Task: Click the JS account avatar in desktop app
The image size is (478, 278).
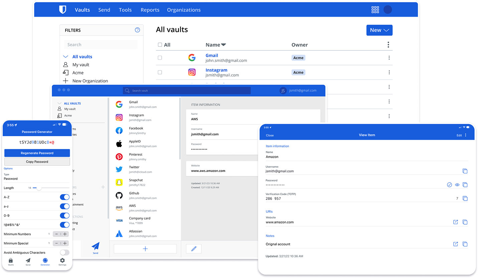Action: [283, 90]
